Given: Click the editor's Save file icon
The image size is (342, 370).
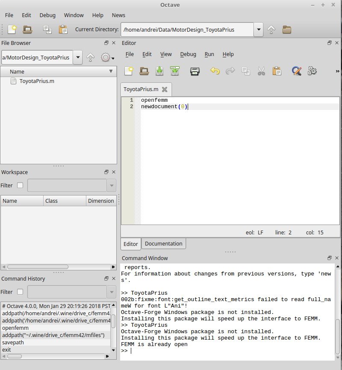Looking at the screenshot, I should click(x=159, y=71).
